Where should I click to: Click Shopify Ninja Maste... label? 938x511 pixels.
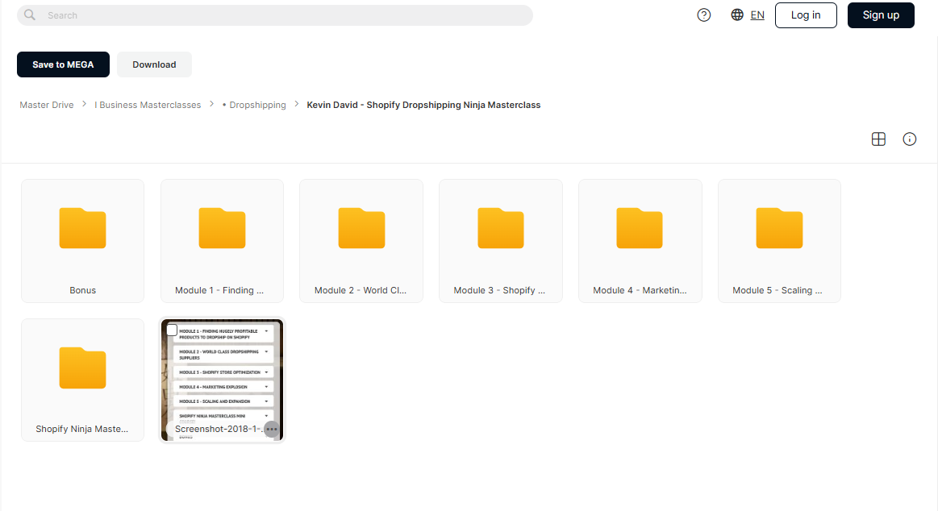(x=82, y=429)
